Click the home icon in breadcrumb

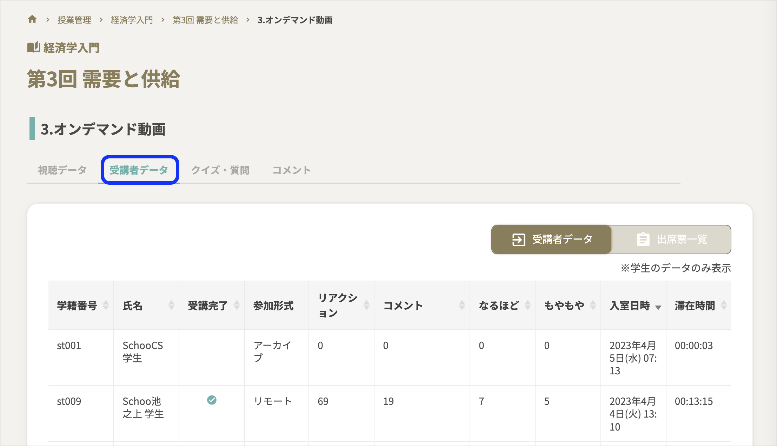pos(32,19)
